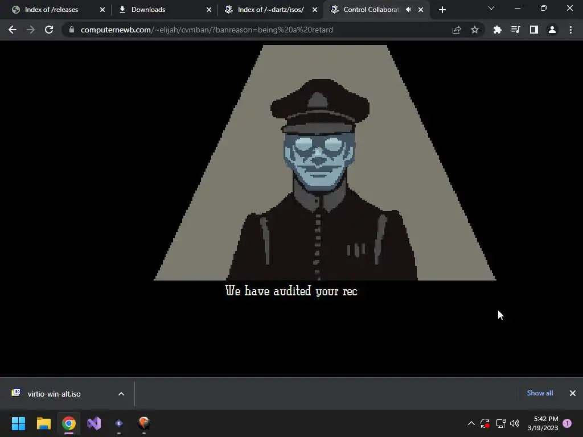Open the tab search dropdown
This screenshot has height=437, width=583.
click(x=491, y=8)
